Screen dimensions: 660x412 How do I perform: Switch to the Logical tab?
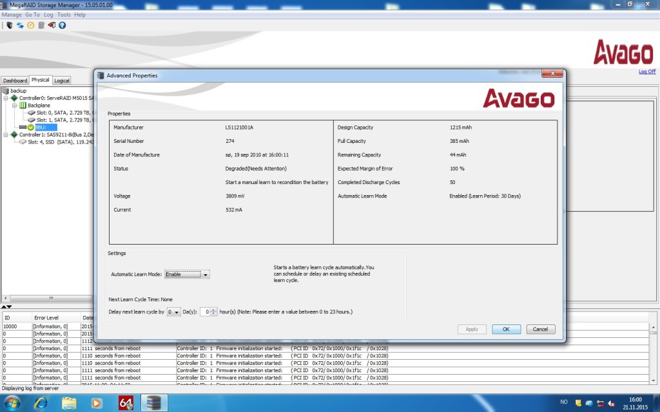pyautogui.click(x=61, y=80)
